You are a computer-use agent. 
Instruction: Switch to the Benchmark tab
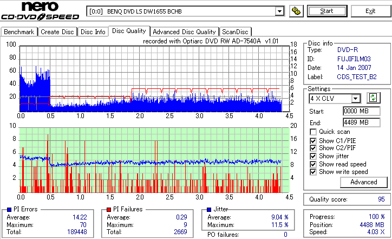coord(19,32)
